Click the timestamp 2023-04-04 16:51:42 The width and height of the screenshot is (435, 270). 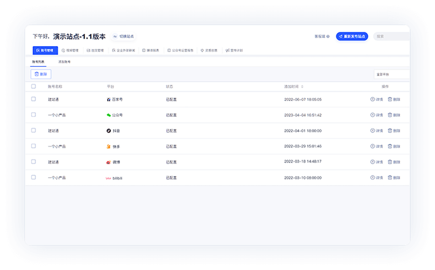[303, 115]
